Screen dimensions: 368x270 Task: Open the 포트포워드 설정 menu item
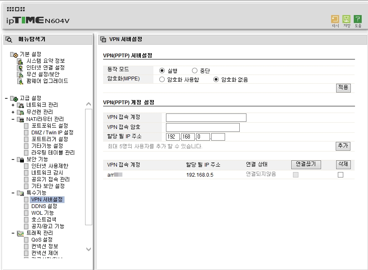pyautogui.click(x=50, y=126)
